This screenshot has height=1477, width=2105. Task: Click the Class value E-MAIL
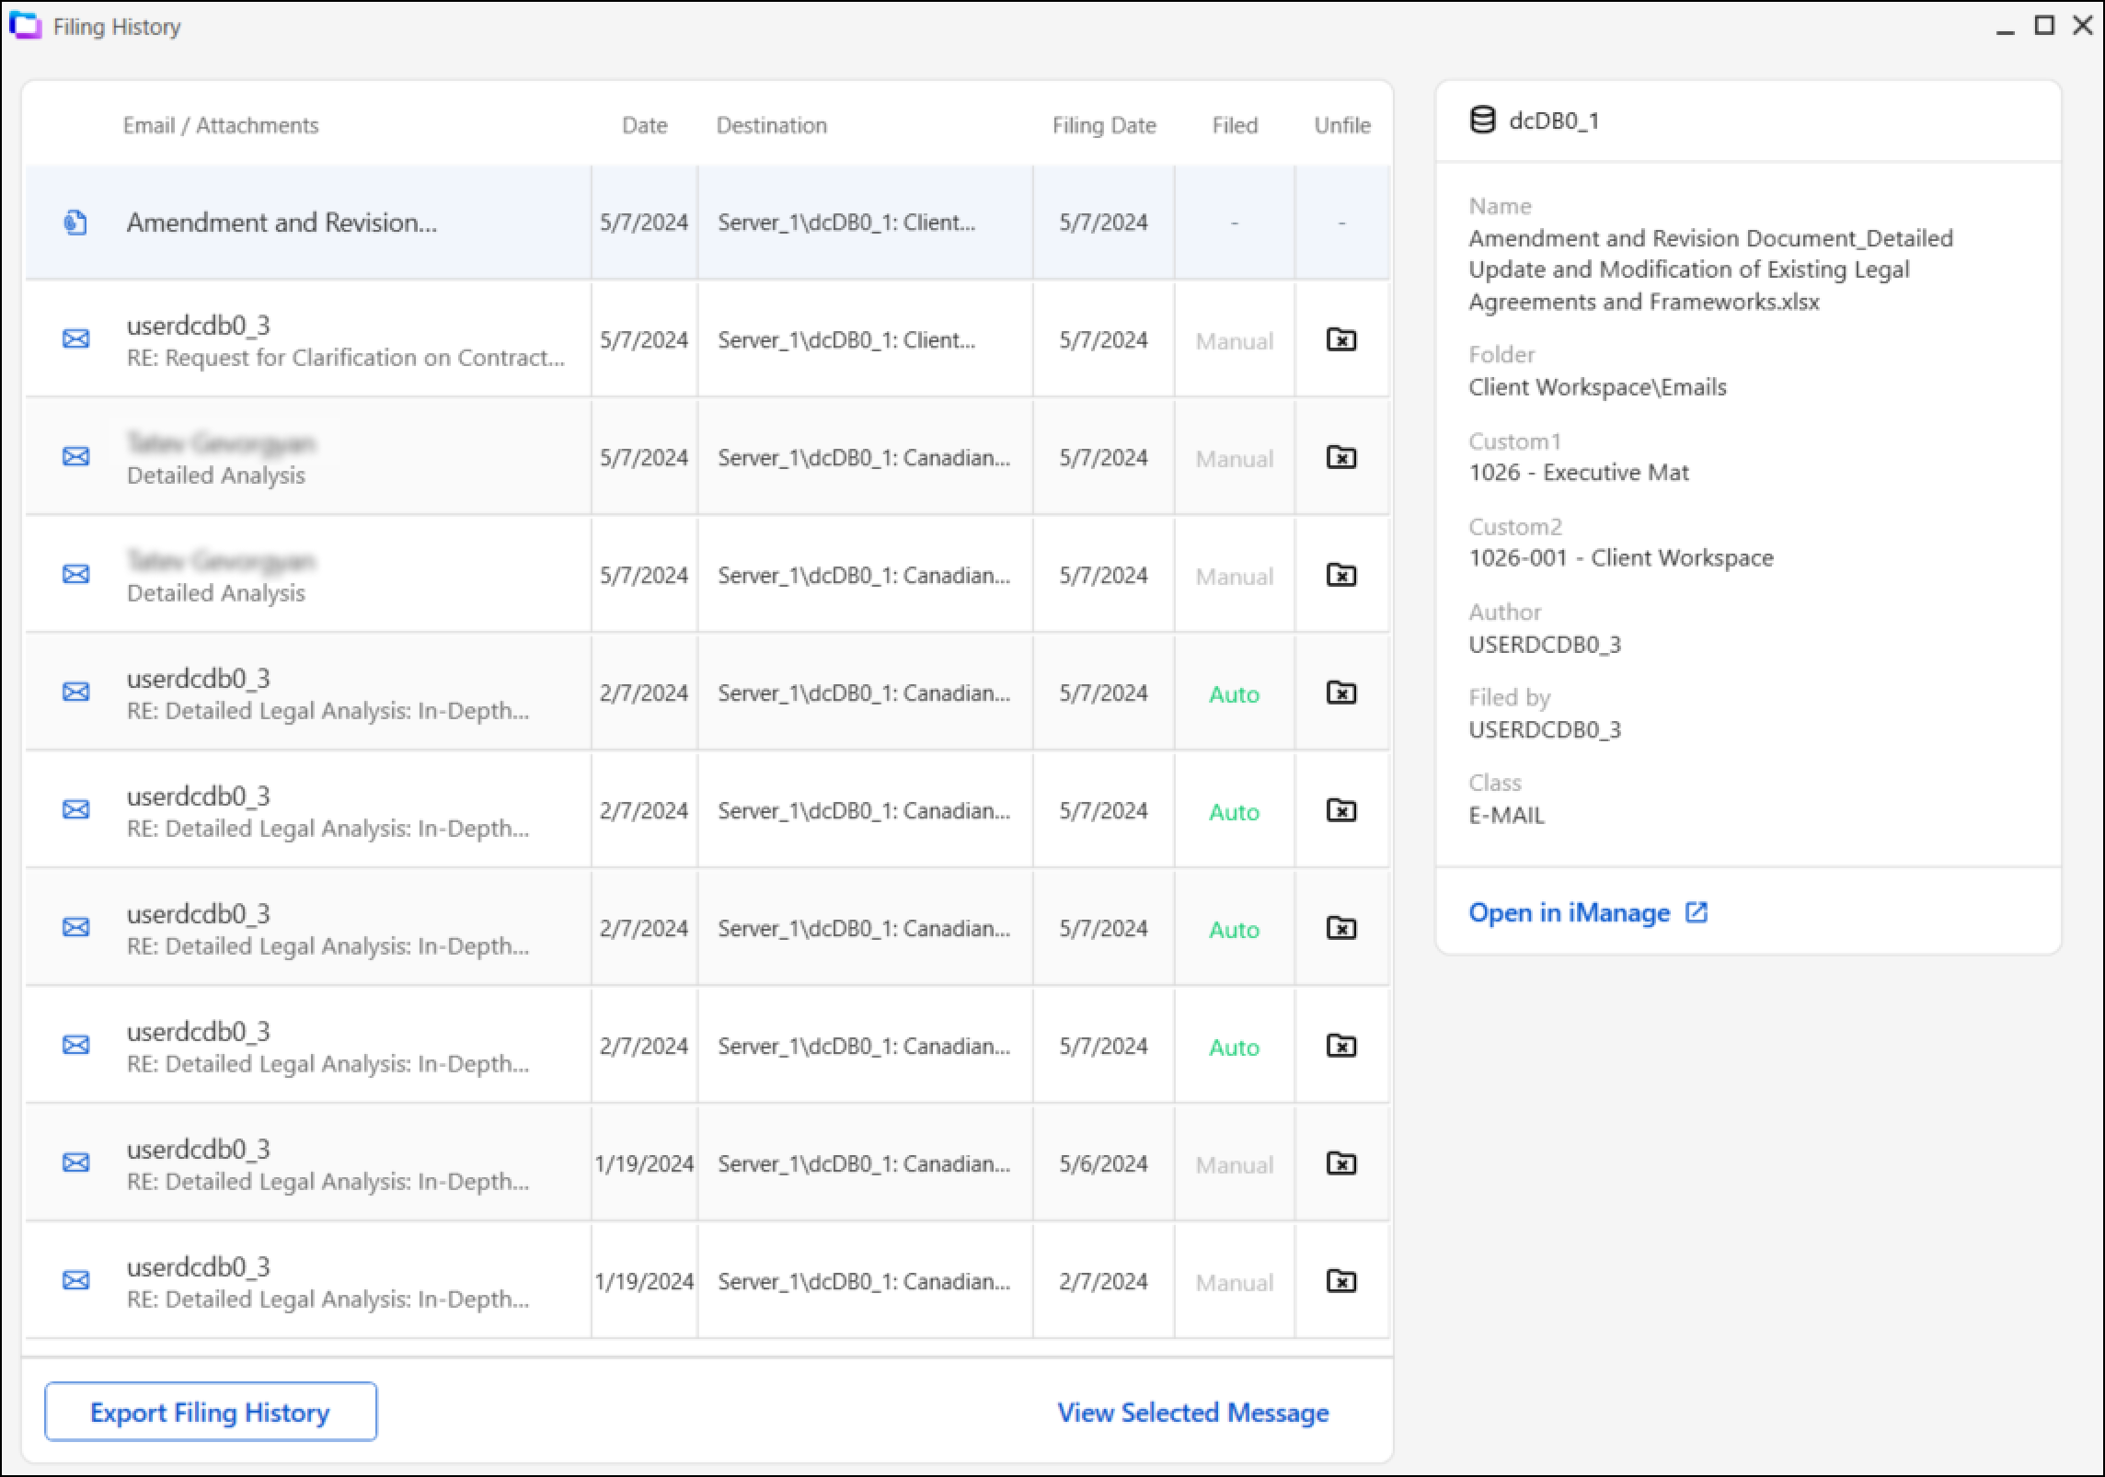1506,815
